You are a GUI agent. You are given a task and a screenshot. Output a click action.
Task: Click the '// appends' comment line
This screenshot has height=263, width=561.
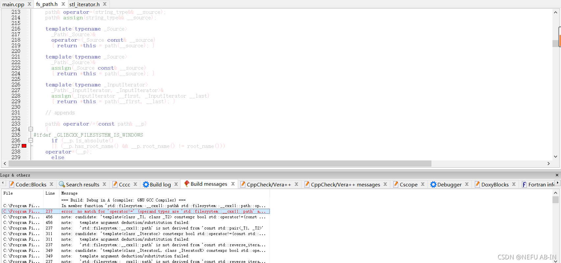60,113
